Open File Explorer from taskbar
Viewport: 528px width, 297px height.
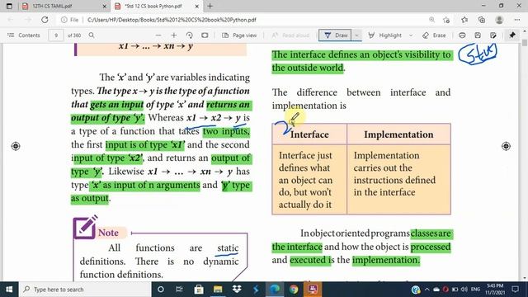point(218,290)
